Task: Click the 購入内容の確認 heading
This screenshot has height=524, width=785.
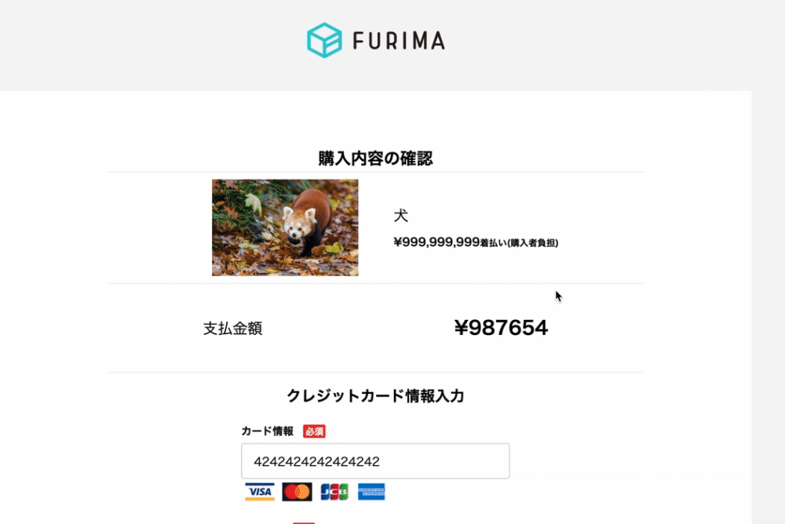Action: click(375, 158)
